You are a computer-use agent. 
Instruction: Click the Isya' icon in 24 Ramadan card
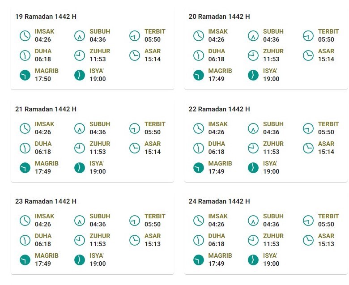click(x=253, y=259)
